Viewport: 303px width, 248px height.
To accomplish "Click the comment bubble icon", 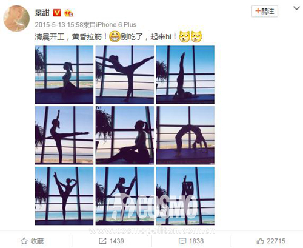I will pos(182,241).
